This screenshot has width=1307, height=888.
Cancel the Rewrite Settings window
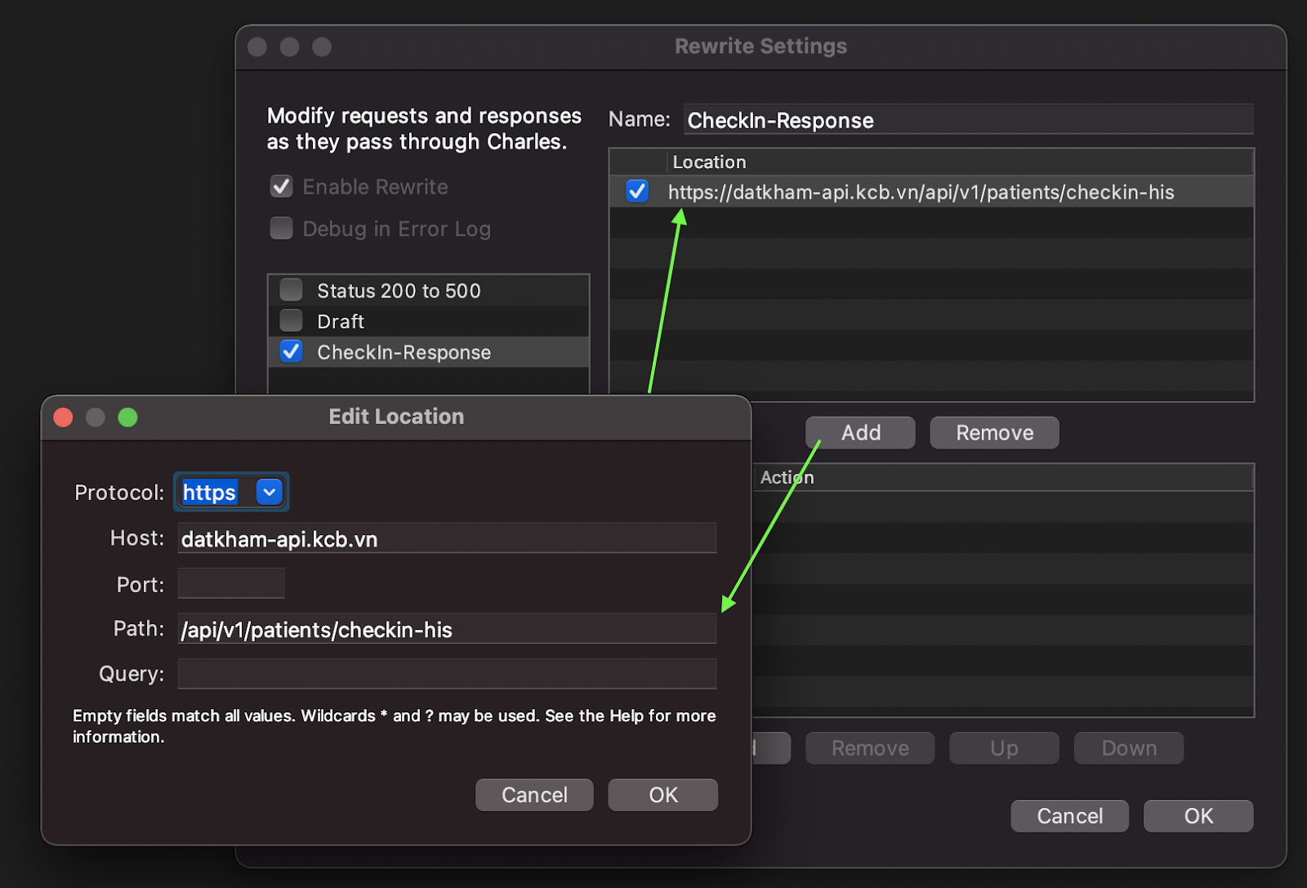click(1069, 816)
